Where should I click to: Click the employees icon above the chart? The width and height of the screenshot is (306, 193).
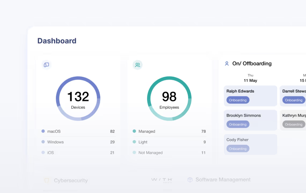pos(137,65)
